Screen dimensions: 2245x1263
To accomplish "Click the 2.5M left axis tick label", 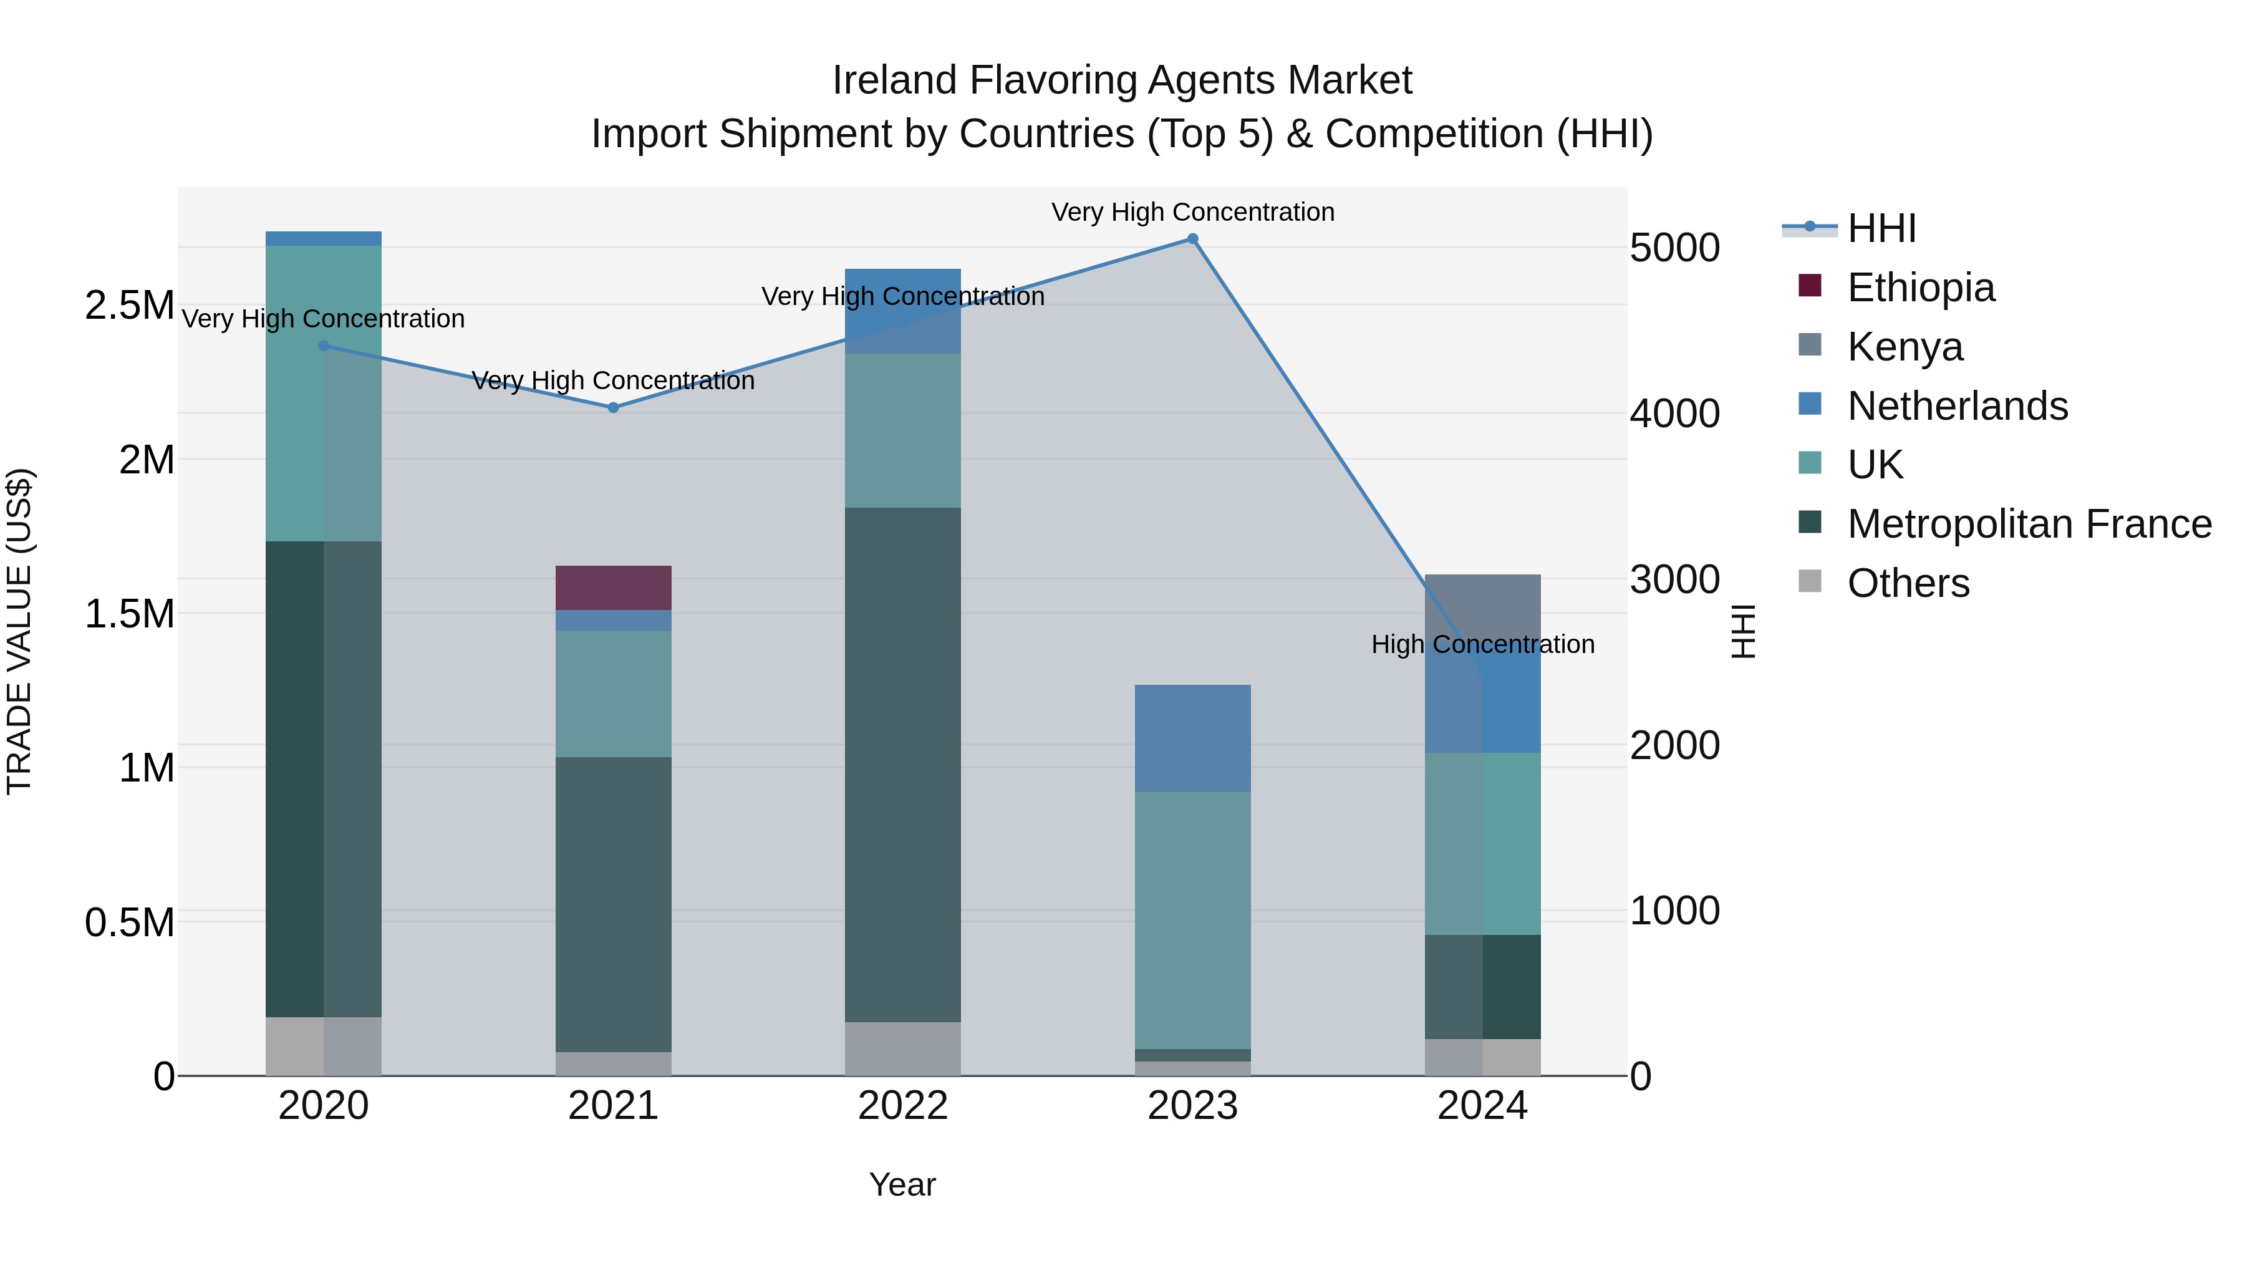I will coord(130,306).
